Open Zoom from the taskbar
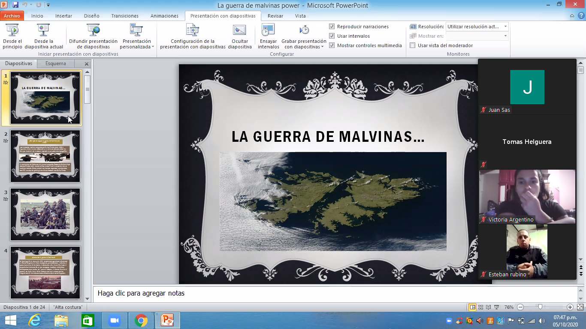586x329 pixels. (115, 320)
